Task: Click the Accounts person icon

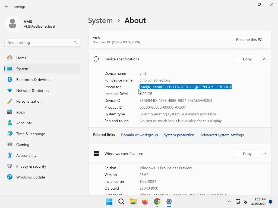Action: 10,123
